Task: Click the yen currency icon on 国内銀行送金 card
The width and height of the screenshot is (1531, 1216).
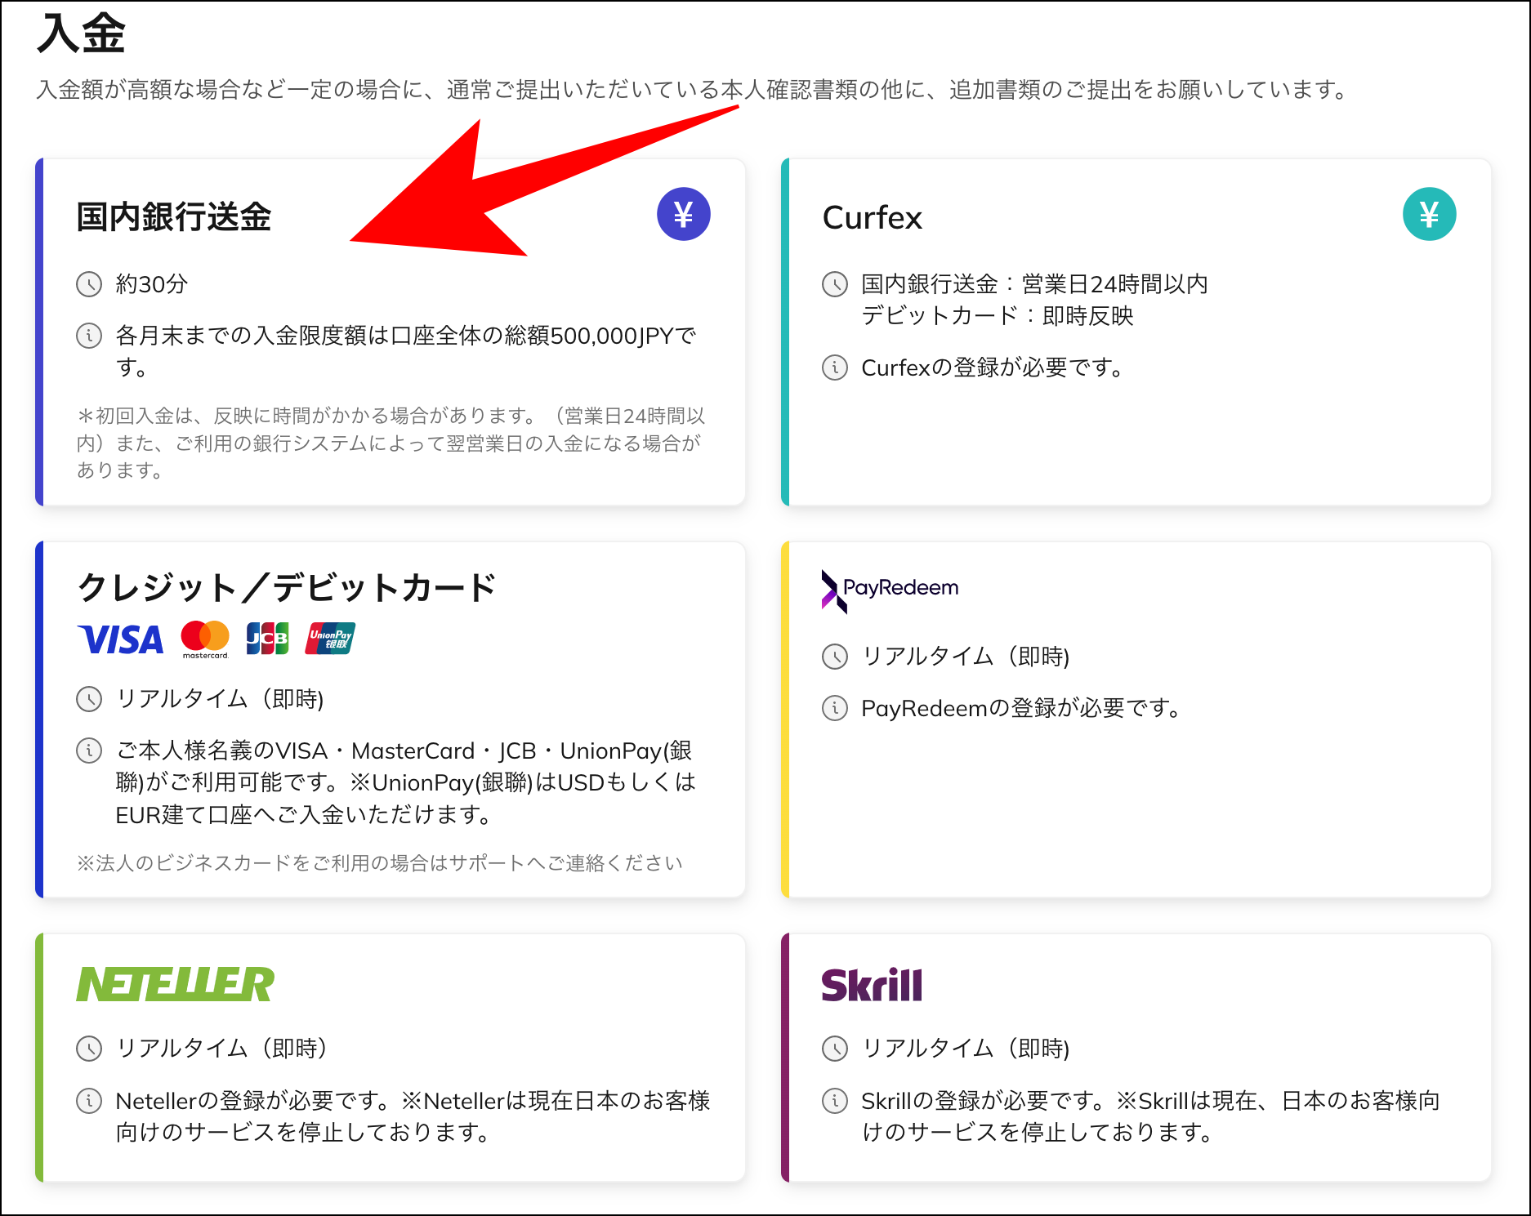Action: [683, 213]
